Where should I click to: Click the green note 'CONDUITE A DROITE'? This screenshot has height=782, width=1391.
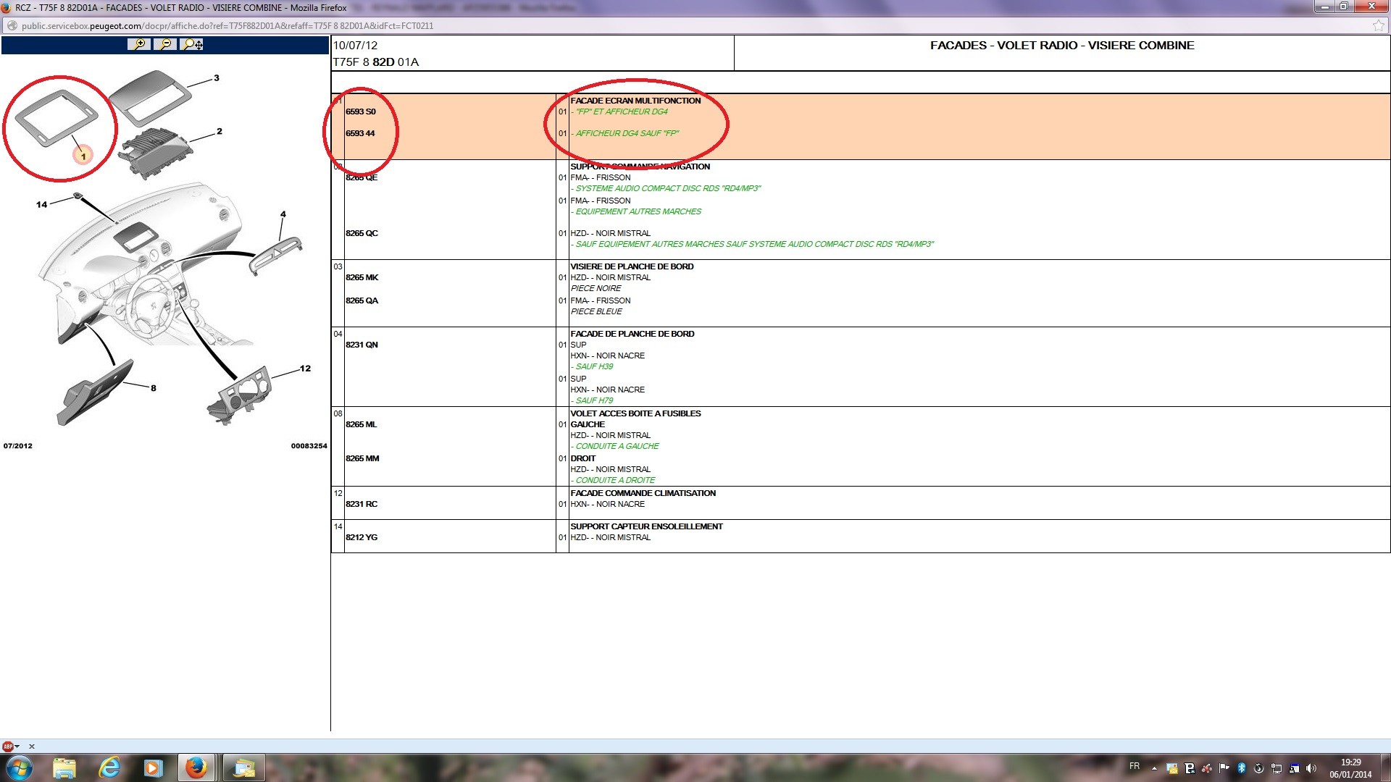[x=615, y=480]
